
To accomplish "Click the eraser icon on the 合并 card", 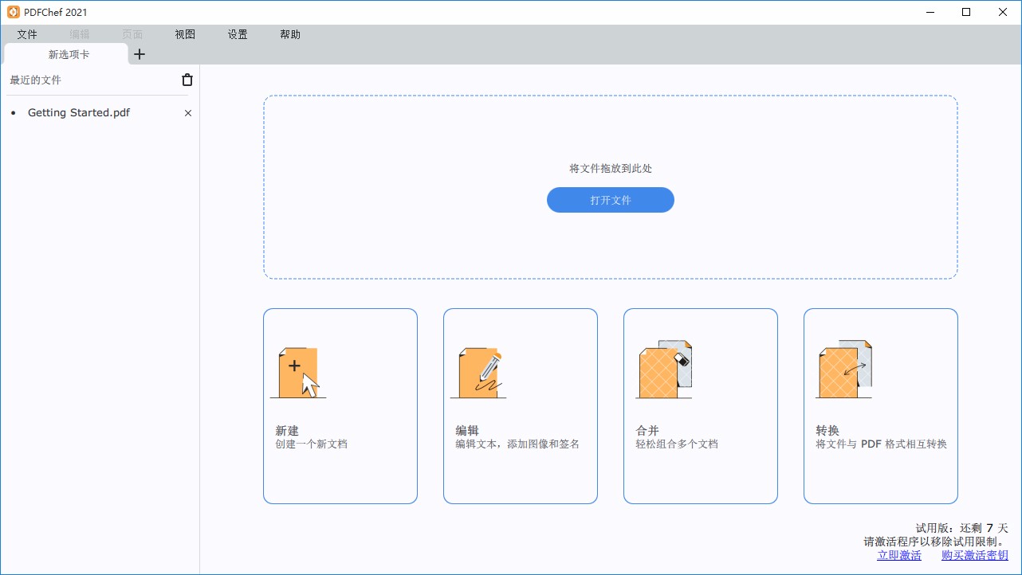I will click(x=682, y=360).
